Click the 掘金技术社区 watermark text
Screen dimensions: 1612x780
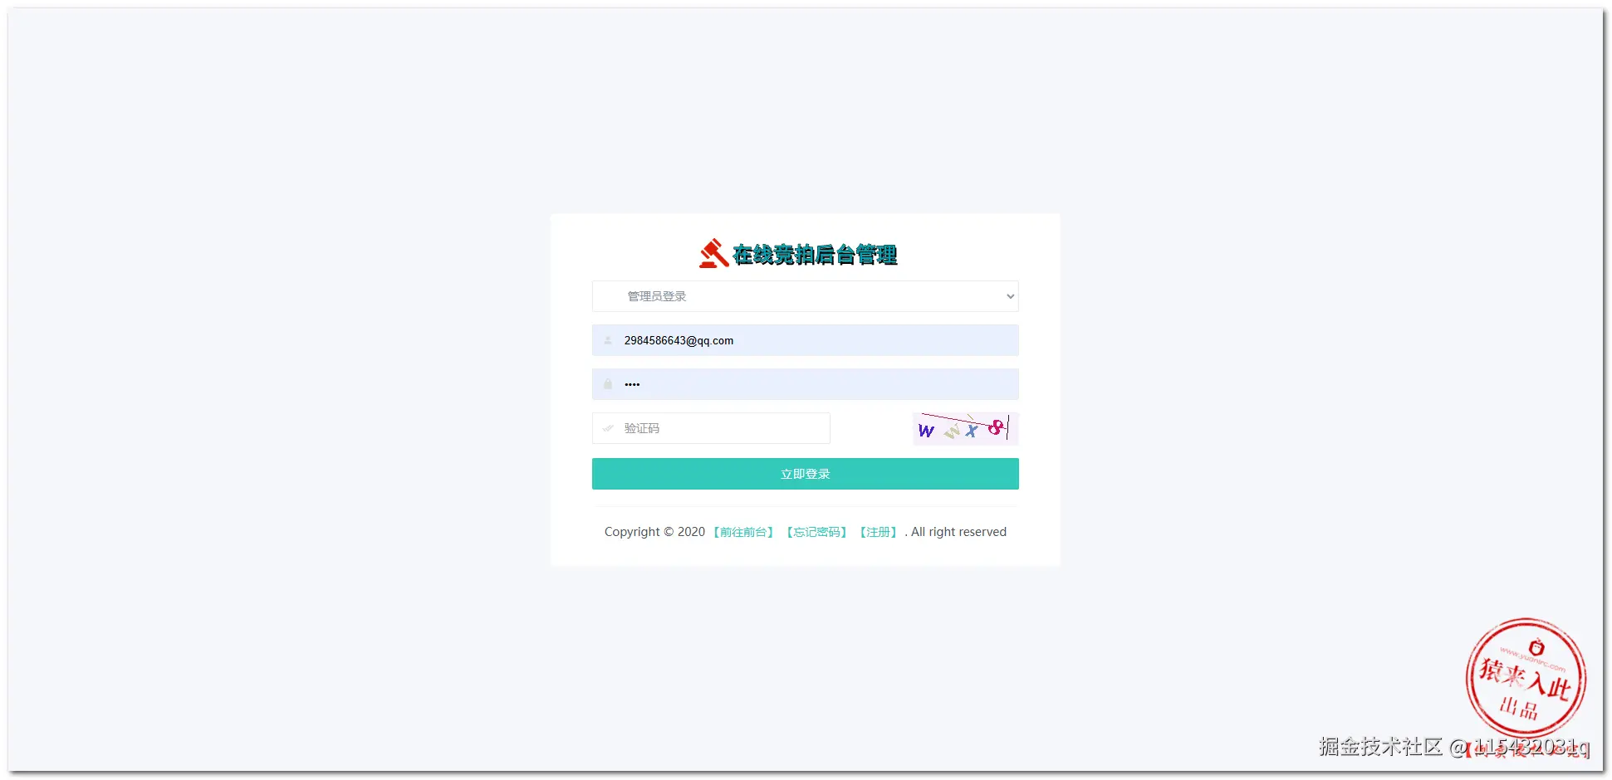pyautogui.click(x=1380, y=747)
